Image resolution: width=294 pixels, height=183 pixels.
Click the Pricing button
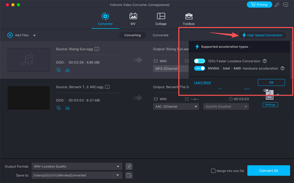pos(259,5)
